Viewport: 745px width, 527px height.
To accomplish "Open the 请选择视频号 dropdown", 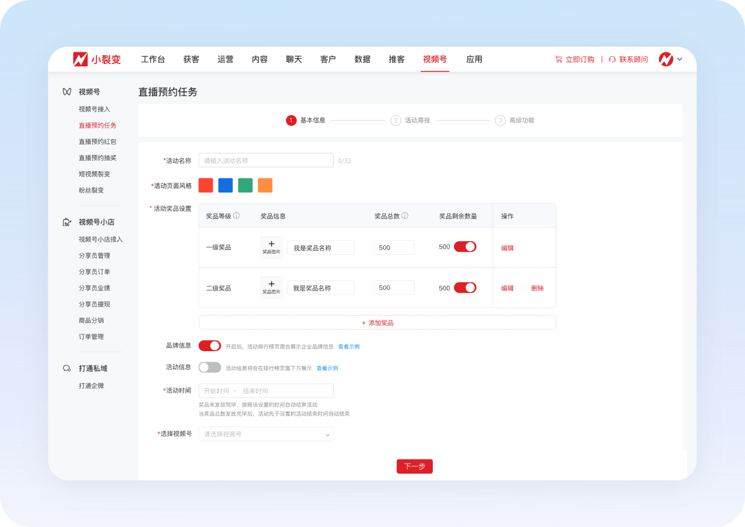I will click(x=266, y=434).
